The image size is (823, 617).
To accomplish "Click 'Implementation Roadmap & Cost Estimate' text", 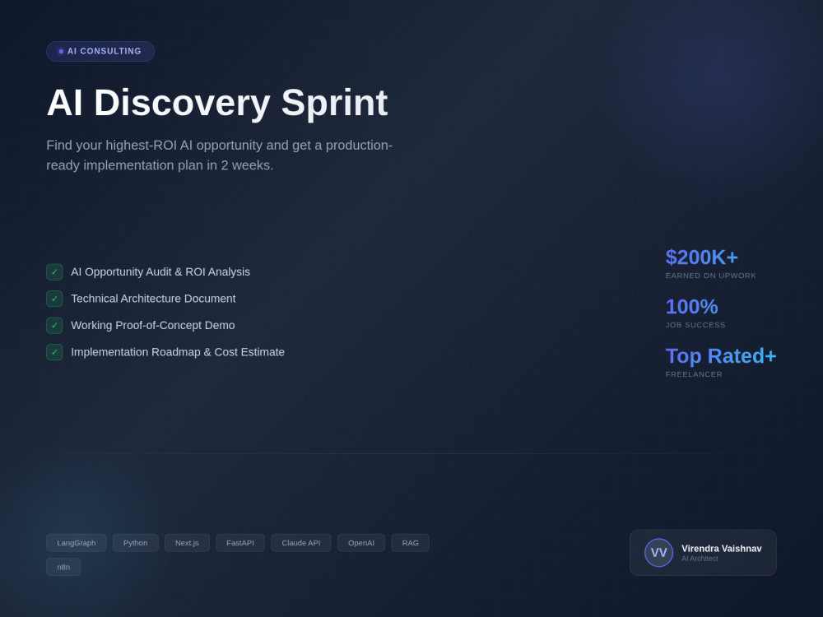I will click(178, 352).
